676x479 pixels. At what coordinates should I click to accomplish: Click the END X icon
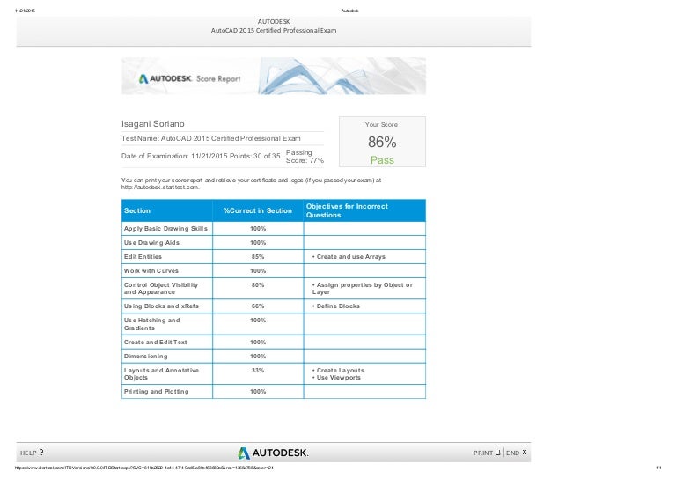524,452
